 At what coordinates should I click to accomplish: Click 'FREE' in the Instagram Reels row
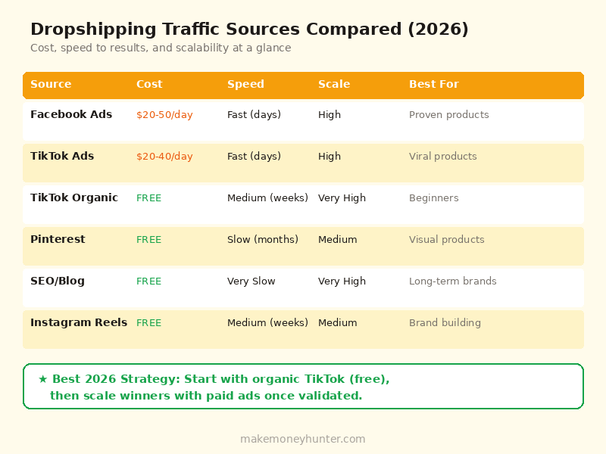click(x=148, y=324)
